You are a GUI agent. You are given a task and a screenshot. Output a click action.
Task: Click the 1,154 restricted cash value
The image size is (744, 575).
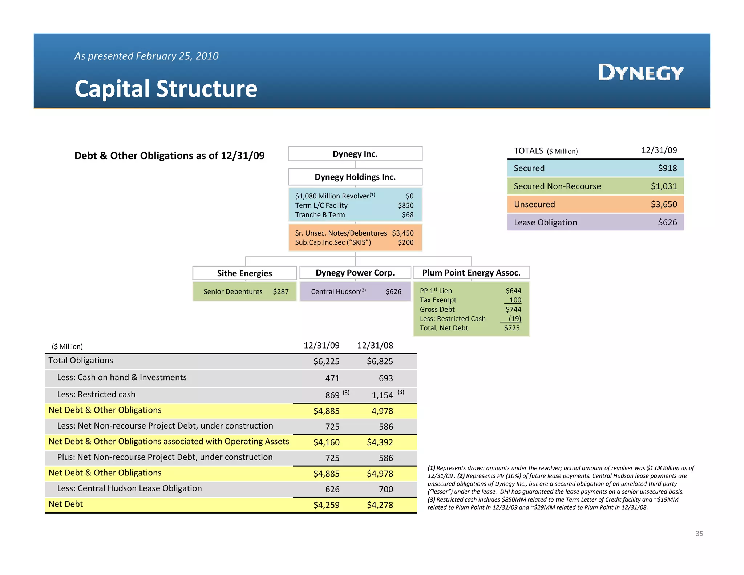pos(382,395)
